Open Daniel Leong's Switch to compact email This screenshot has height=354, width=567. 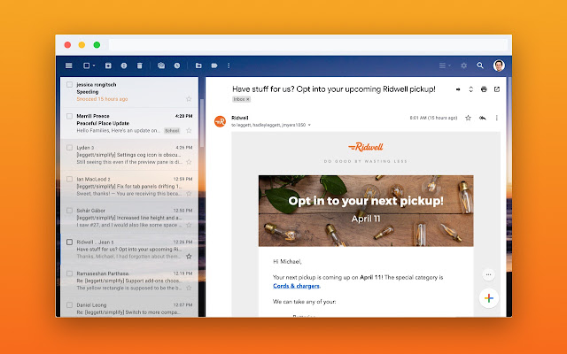pos(130,309)
